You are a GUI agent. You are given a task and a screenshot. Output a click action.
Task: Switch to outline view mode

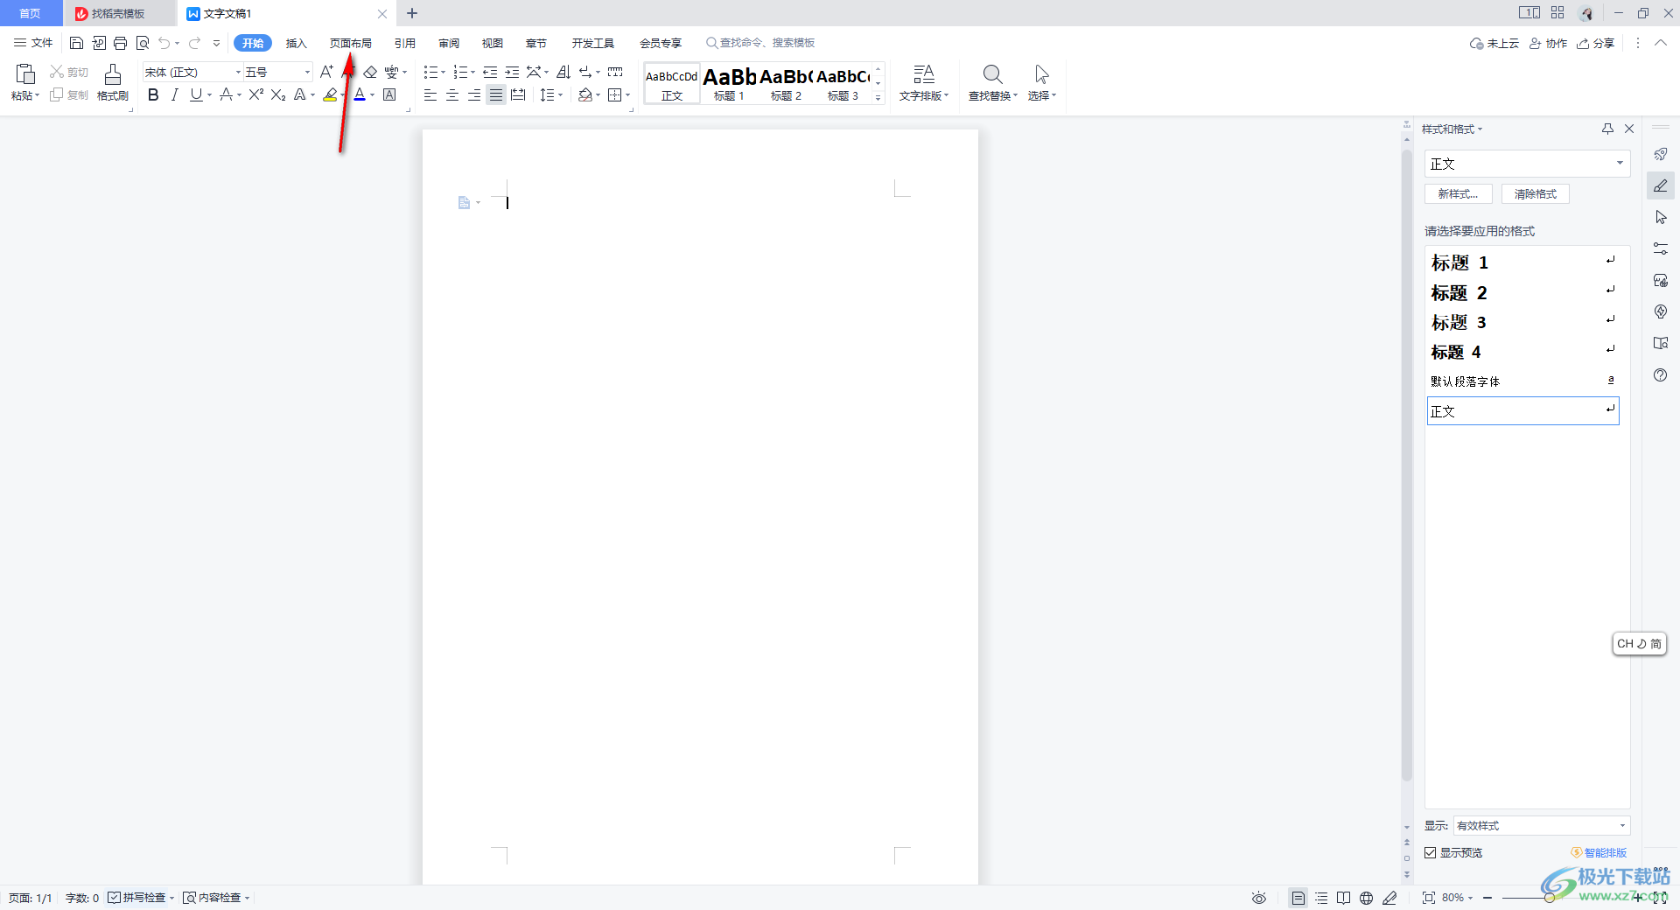1321,898
